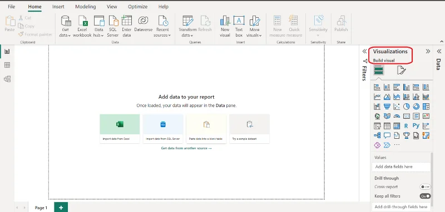Expand the Data pane chevron

point(439,51)
